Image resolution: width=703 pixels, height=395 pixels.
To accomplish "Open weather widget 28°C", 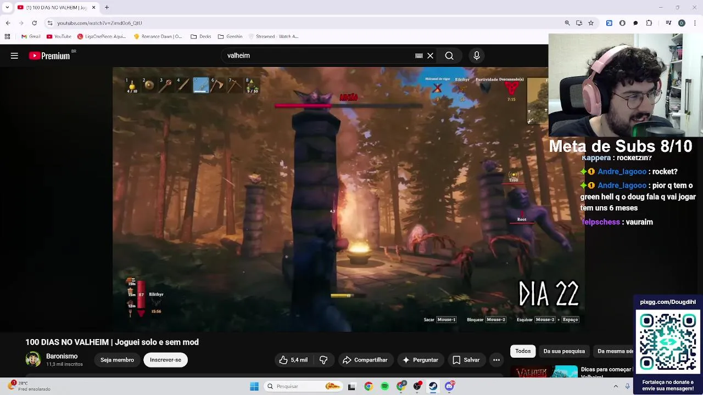I will point(27,386).
